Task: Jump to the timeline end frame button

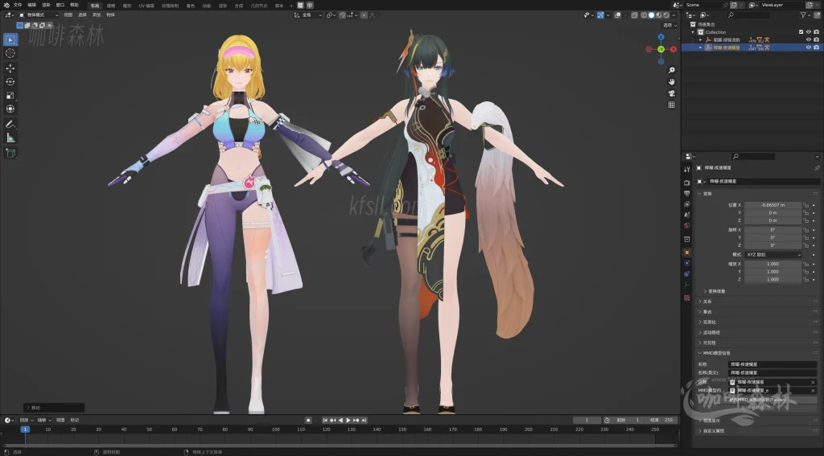Action: point(364,421)
